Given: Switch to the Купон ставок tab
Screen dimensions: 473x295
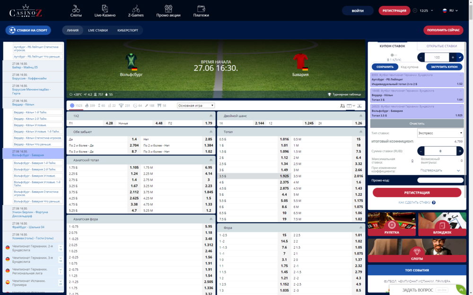Looking at the screenshot, I should [x=392, y=46].
